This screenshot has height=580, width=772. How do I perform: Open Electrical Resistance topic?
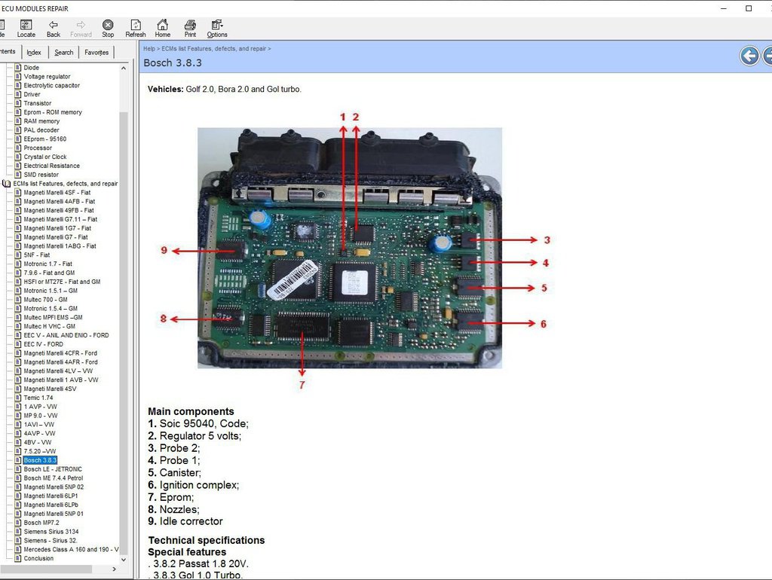pyautogui.click(x=52, y=166)
